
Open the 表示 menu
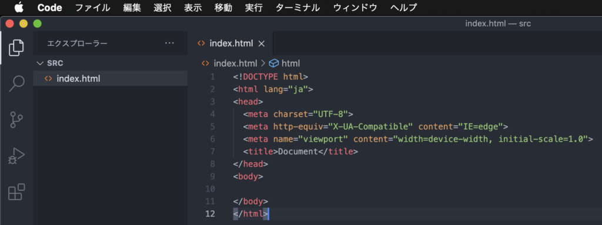pos(193,7)
